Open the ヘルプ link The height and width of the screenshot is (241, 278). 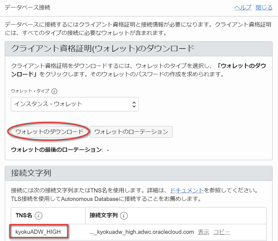click(243, 7)
